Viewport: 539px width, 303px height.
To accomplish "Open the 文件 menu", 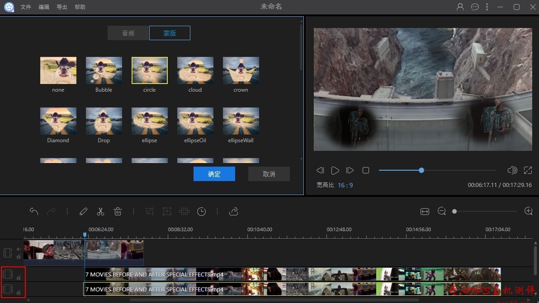I will (x=26, y=7).
